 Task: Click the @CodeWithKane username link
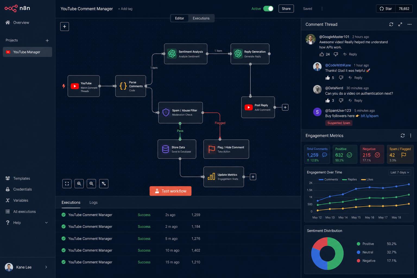(x=338, y=65)
